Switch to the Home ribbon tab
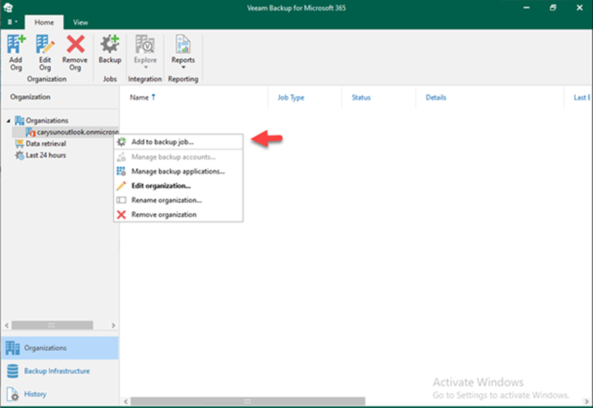 [x=44, y=22]
